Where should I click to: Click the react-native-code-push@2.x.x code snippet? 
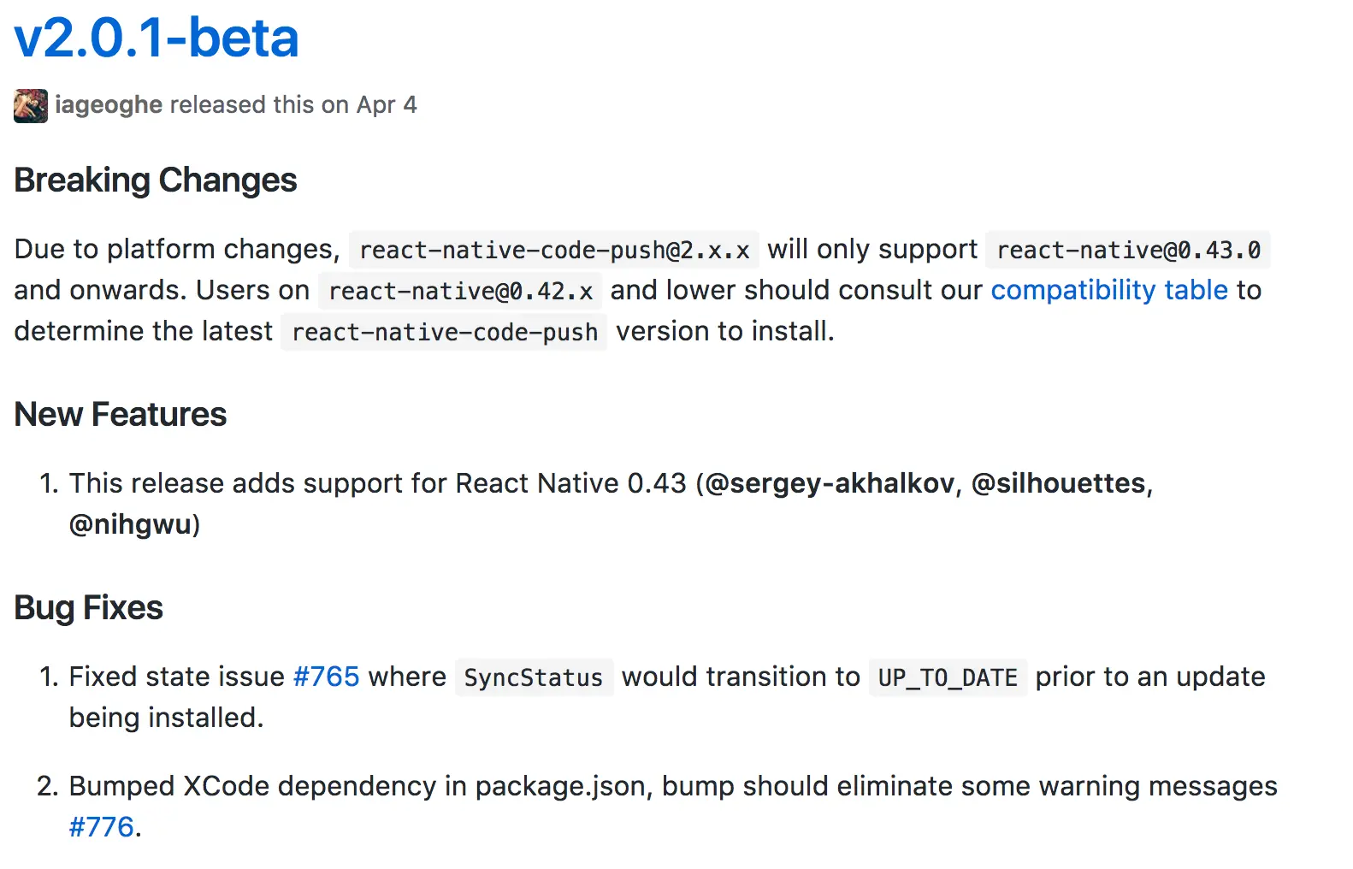coord(554,250)
